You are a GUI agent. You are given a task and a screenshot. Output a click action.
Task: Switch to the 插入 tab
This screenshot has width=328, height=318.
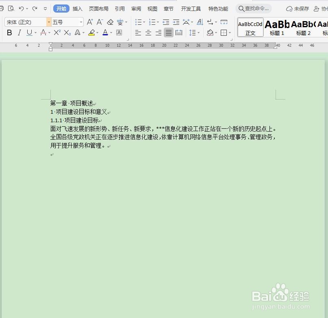77,9
